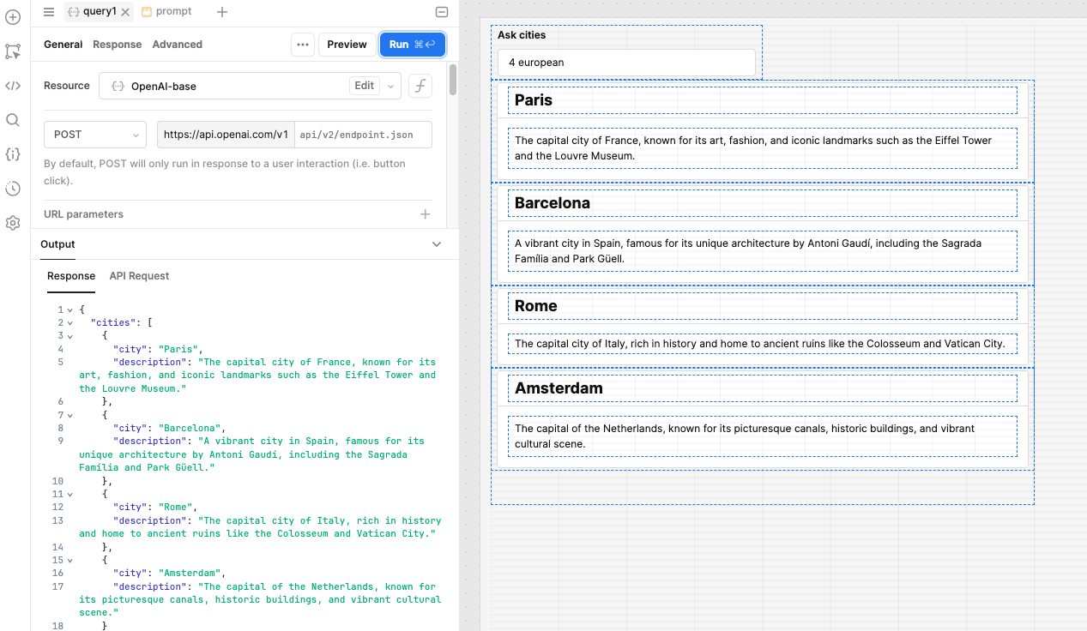Add a new query tab with plus
This screenshot has height=631, width=1087.
pos(222,12)
